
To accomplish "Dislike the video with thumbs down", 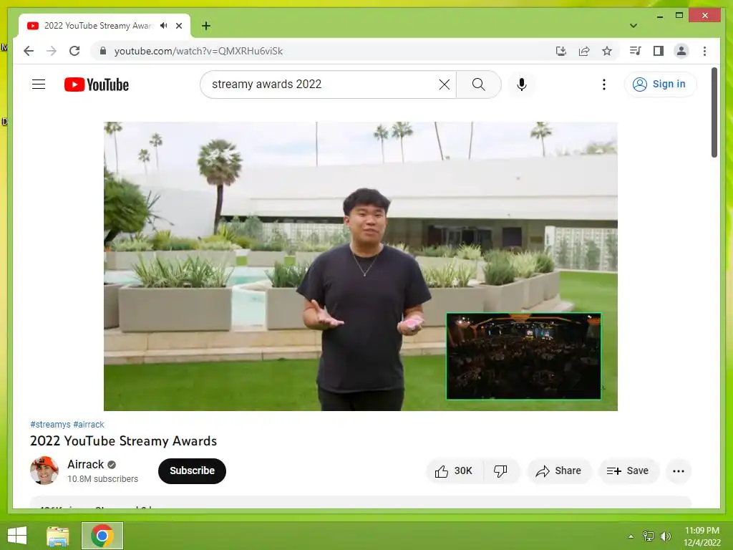I will pyautogui.click(x=500, y=471).
